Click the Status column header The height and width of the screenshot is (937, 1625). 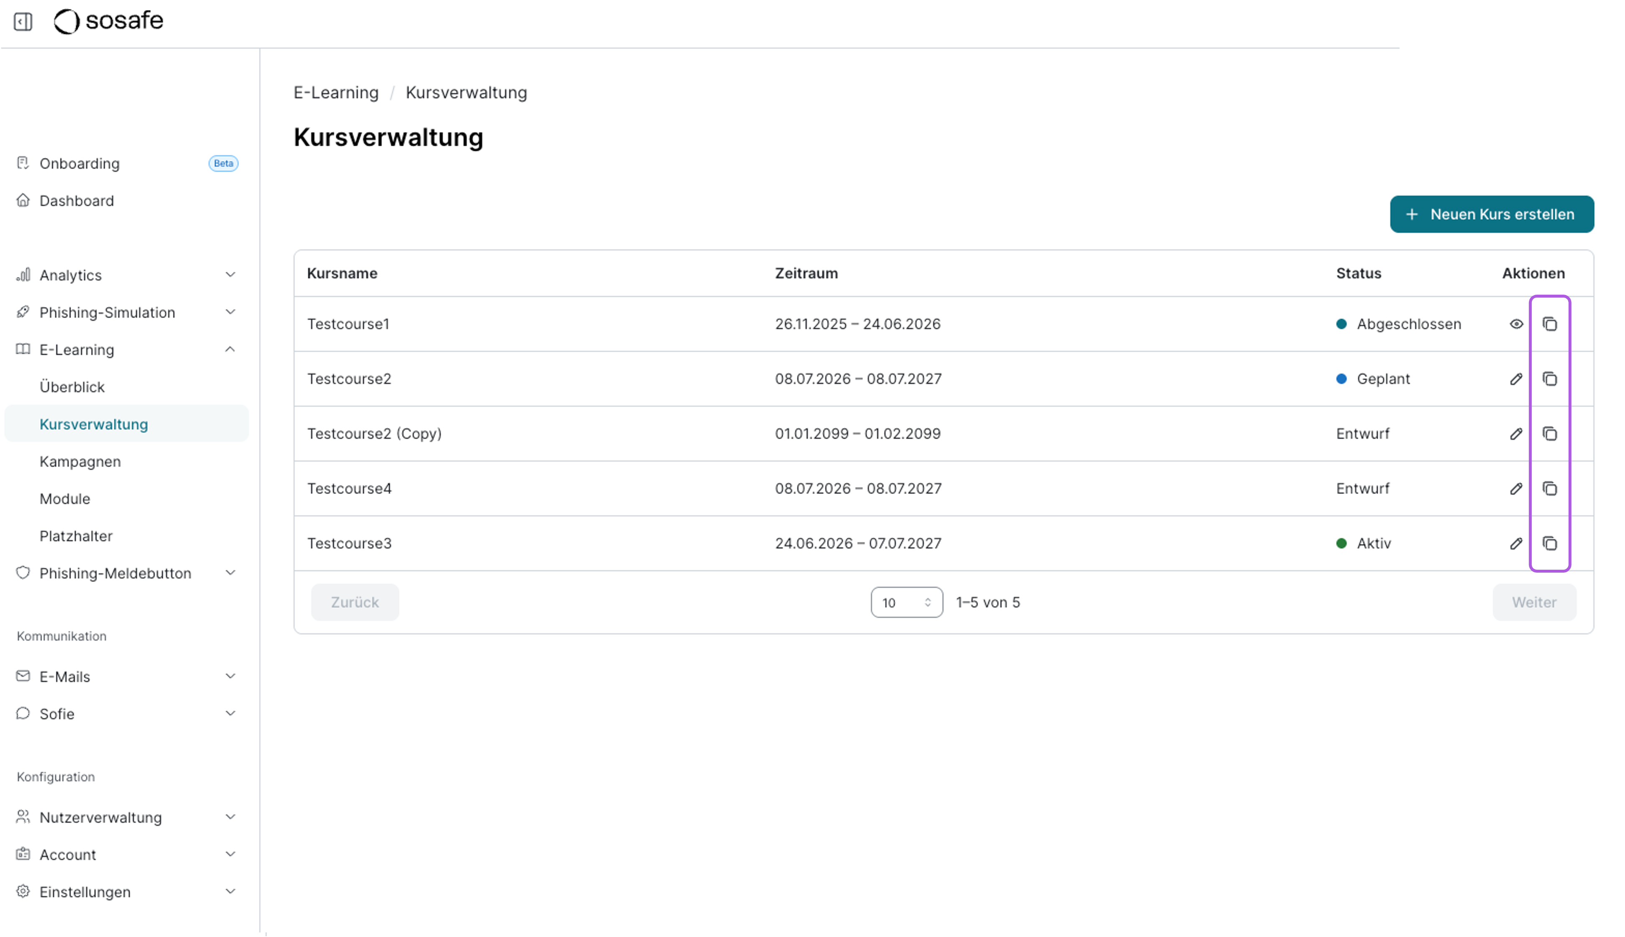pos(1359,273)
